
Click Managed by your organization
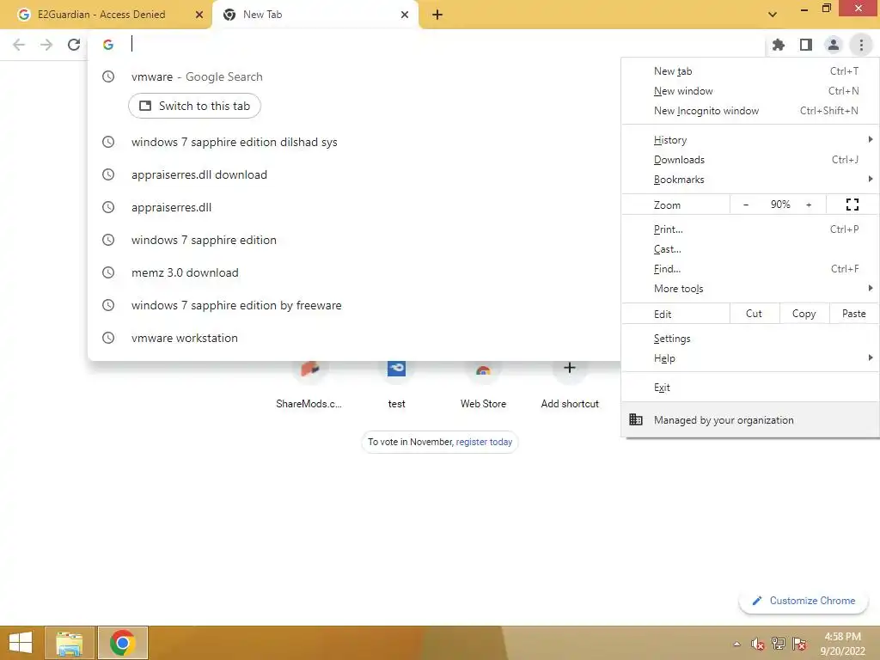[x=750, y=419]
